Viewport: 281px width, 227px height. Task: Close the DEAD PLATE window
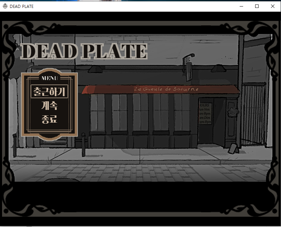pyautogui.click(x=273, y=6)
